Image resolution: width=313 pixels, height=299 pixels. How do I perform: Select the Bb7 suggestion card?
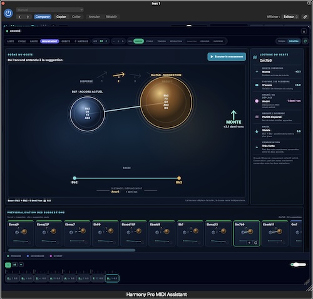(x=190, y=233)
